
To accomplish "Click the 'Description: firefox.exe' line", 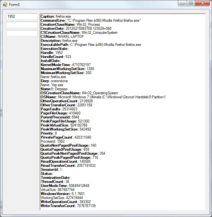I will 59,41.
